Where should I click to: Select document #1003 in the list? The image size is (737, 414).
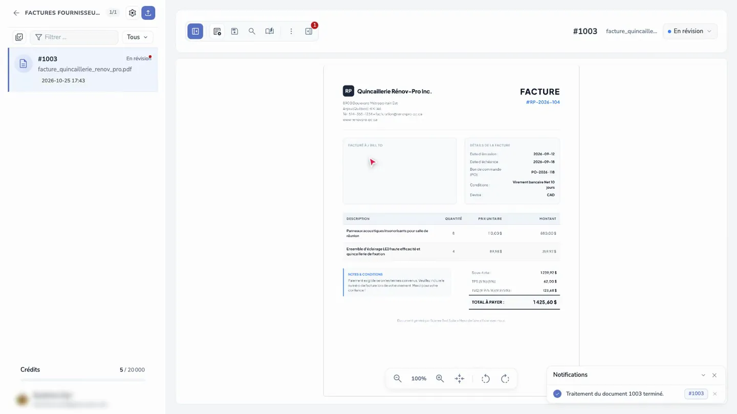83,70
